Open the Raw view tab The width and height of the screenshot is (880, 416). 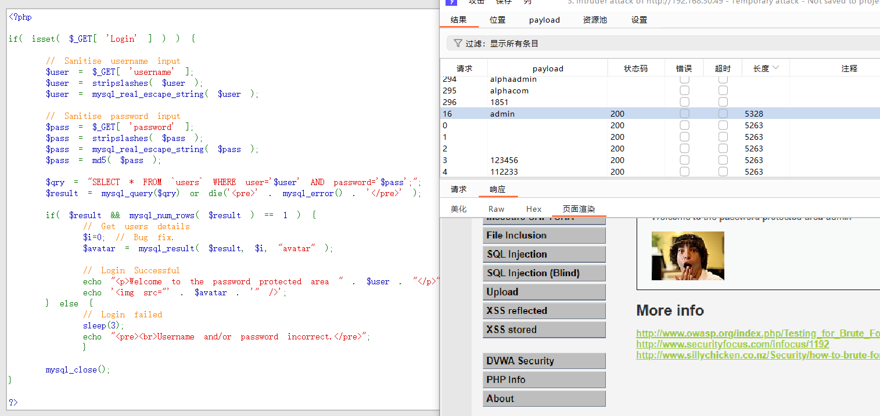[x=496, y=209]
